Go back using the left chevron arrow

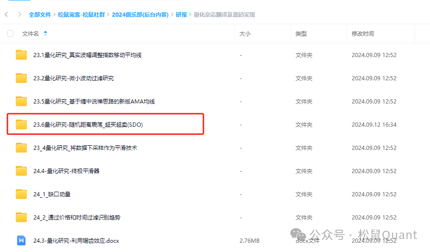coord(6,14)
